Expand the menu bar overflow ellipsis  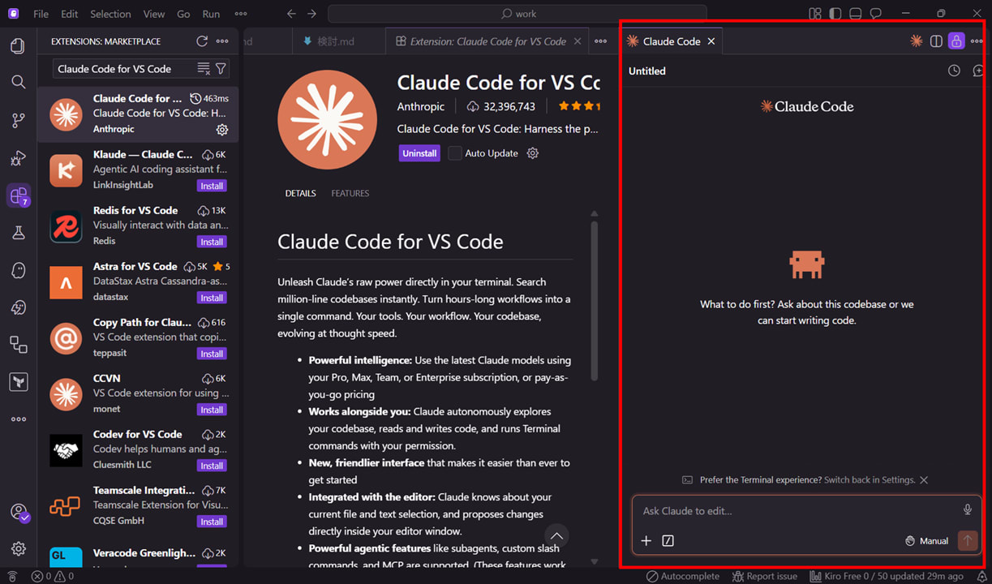coord(241,14)
